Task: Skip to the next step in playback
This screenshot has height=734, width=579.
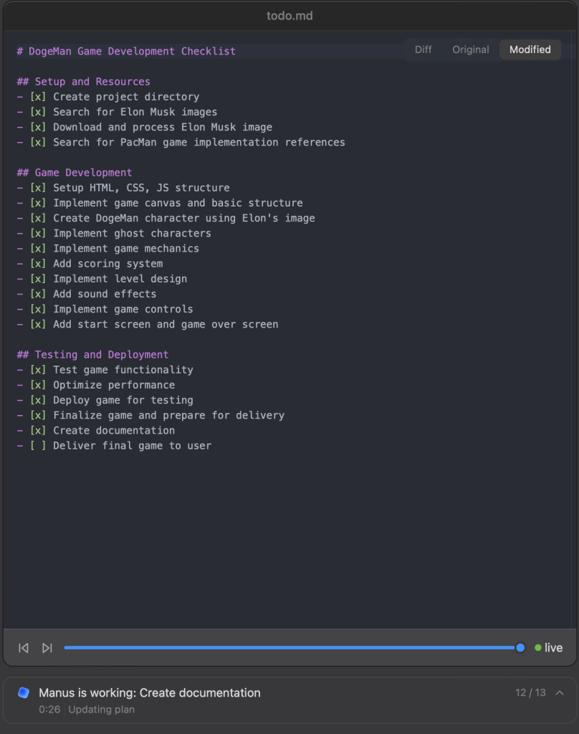Action: pyautogui.click(x=47, y=648)
